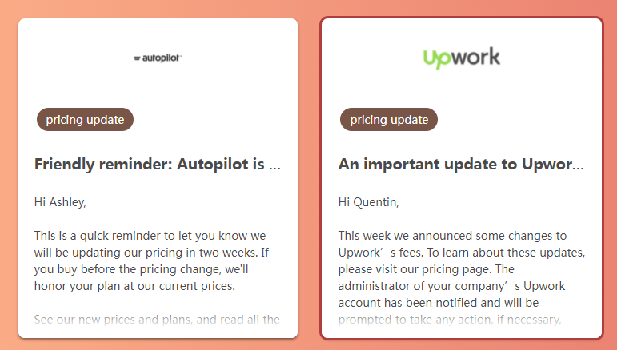
Task: Click faded 'prompted to take any action' text
Action: (450, 320)
